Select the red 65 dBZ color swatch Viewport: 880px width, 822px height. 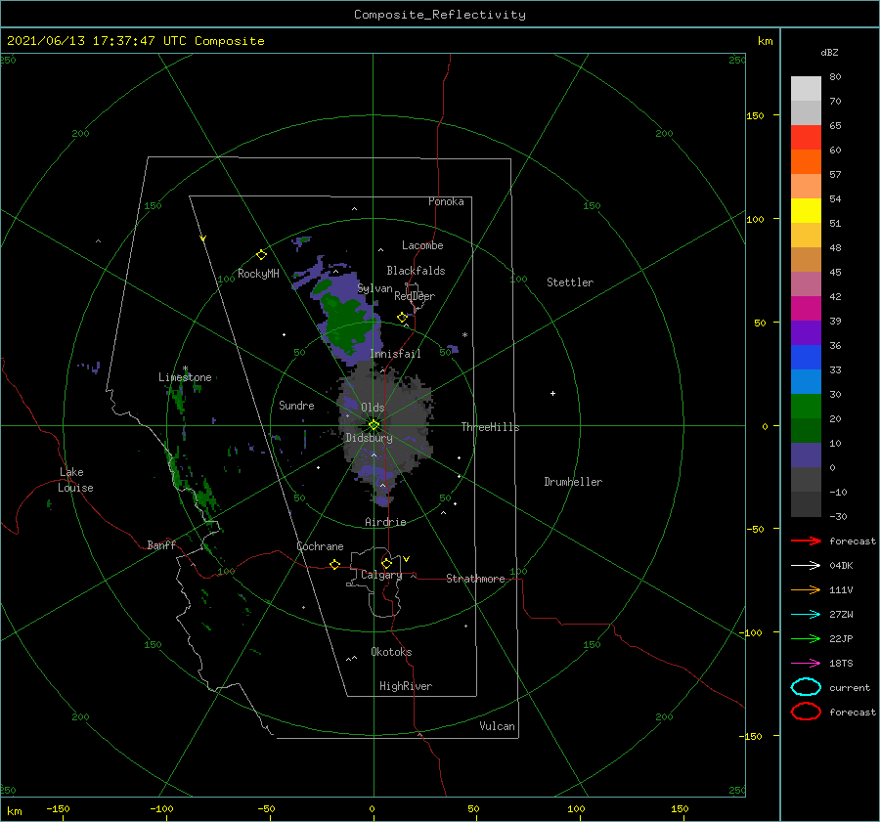click(x=806, y=137)
